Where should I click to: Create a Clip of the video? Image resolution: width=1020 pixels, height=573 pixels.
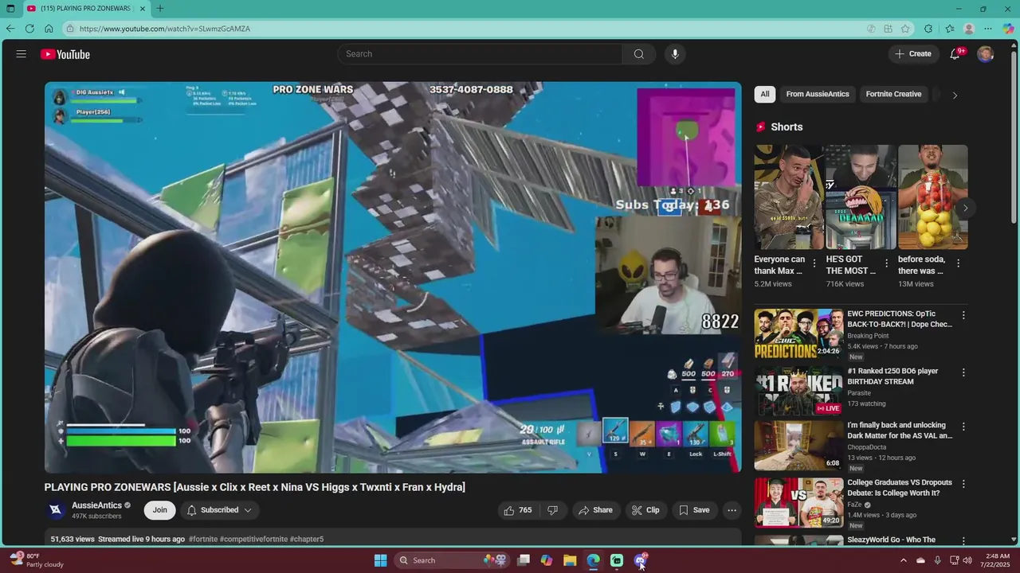(x=645, y=510)
